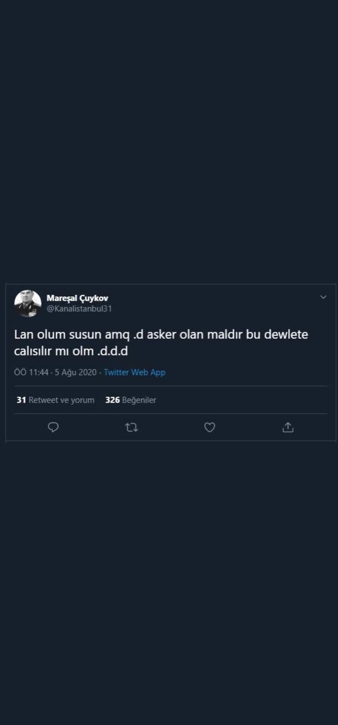
Task: Click the tweet line 'calısılır mı olm'
Action: pyautogui.click(x=72, y=351)
